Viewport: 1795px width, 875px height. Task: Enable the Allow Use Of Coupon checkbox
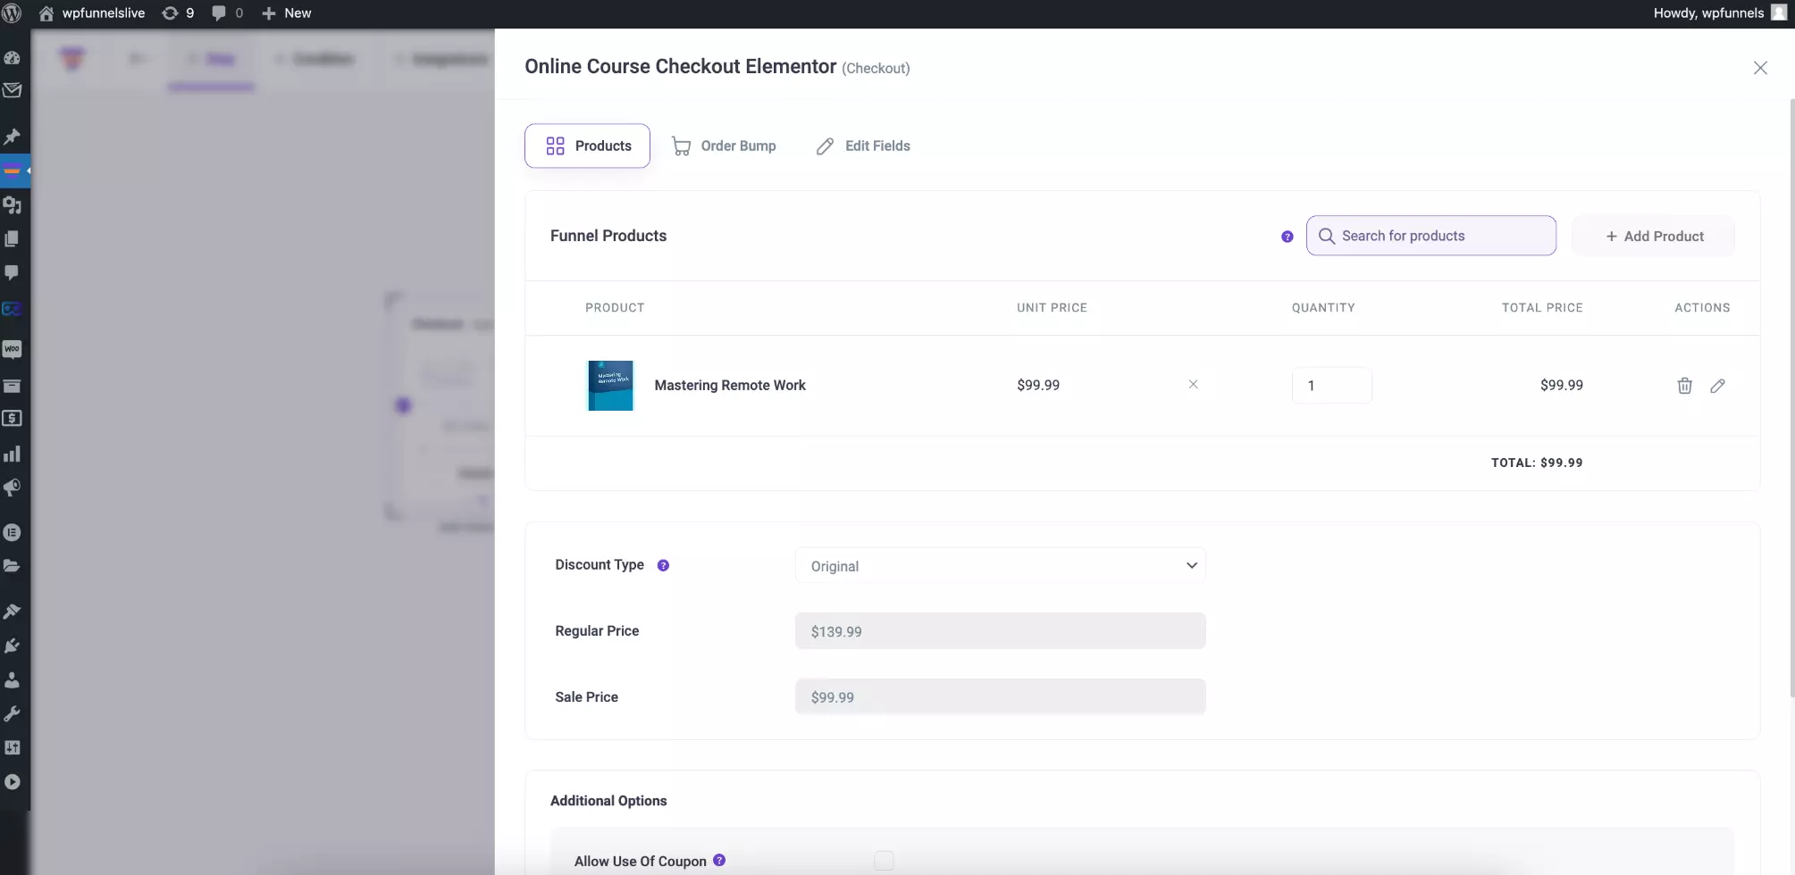pos(884,861)
